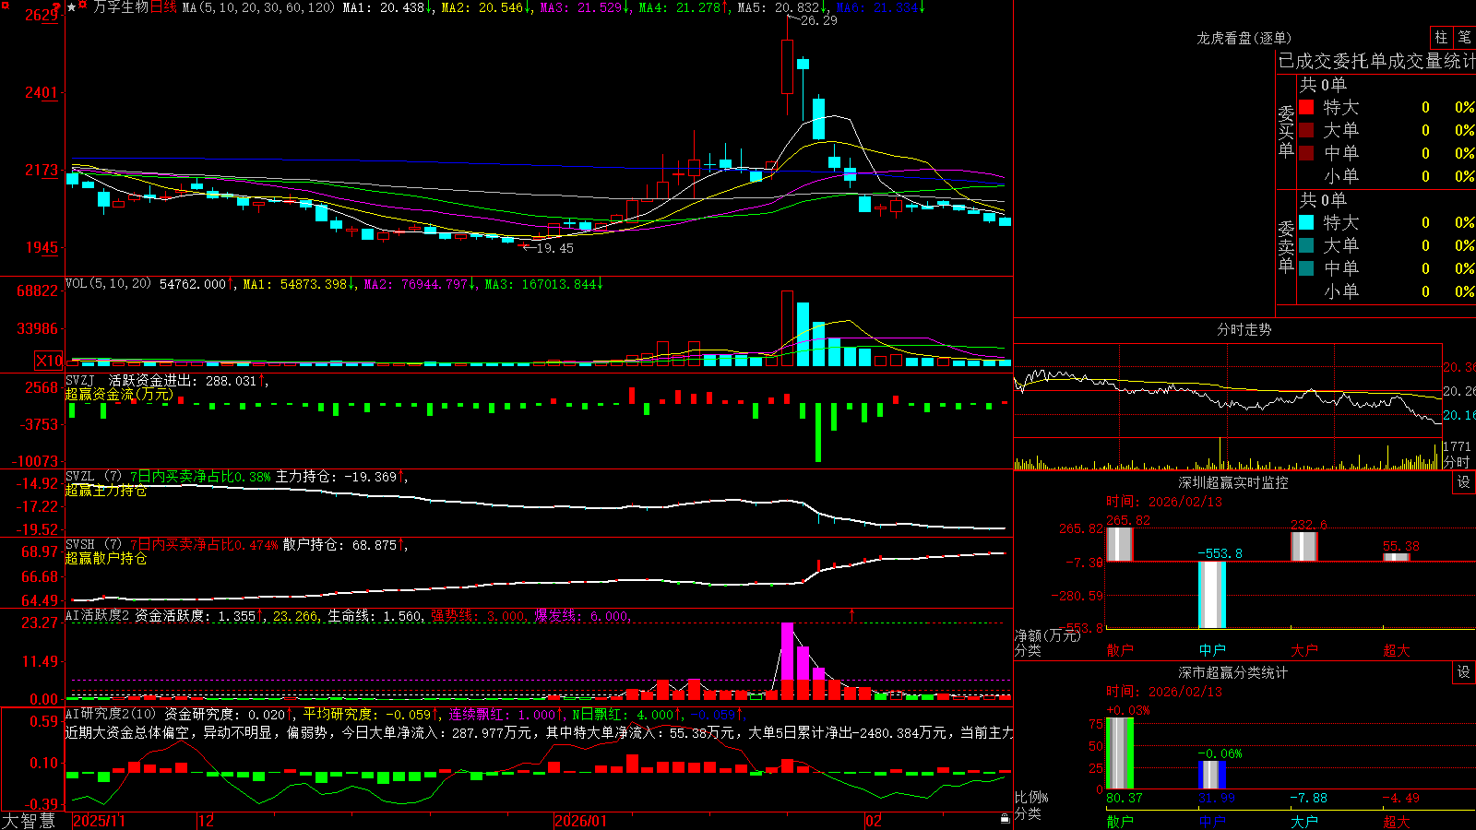Click the 超大 55.38 bar in monitor
The width and height of the screenshot is (1476, 830).
point(1397,556)
